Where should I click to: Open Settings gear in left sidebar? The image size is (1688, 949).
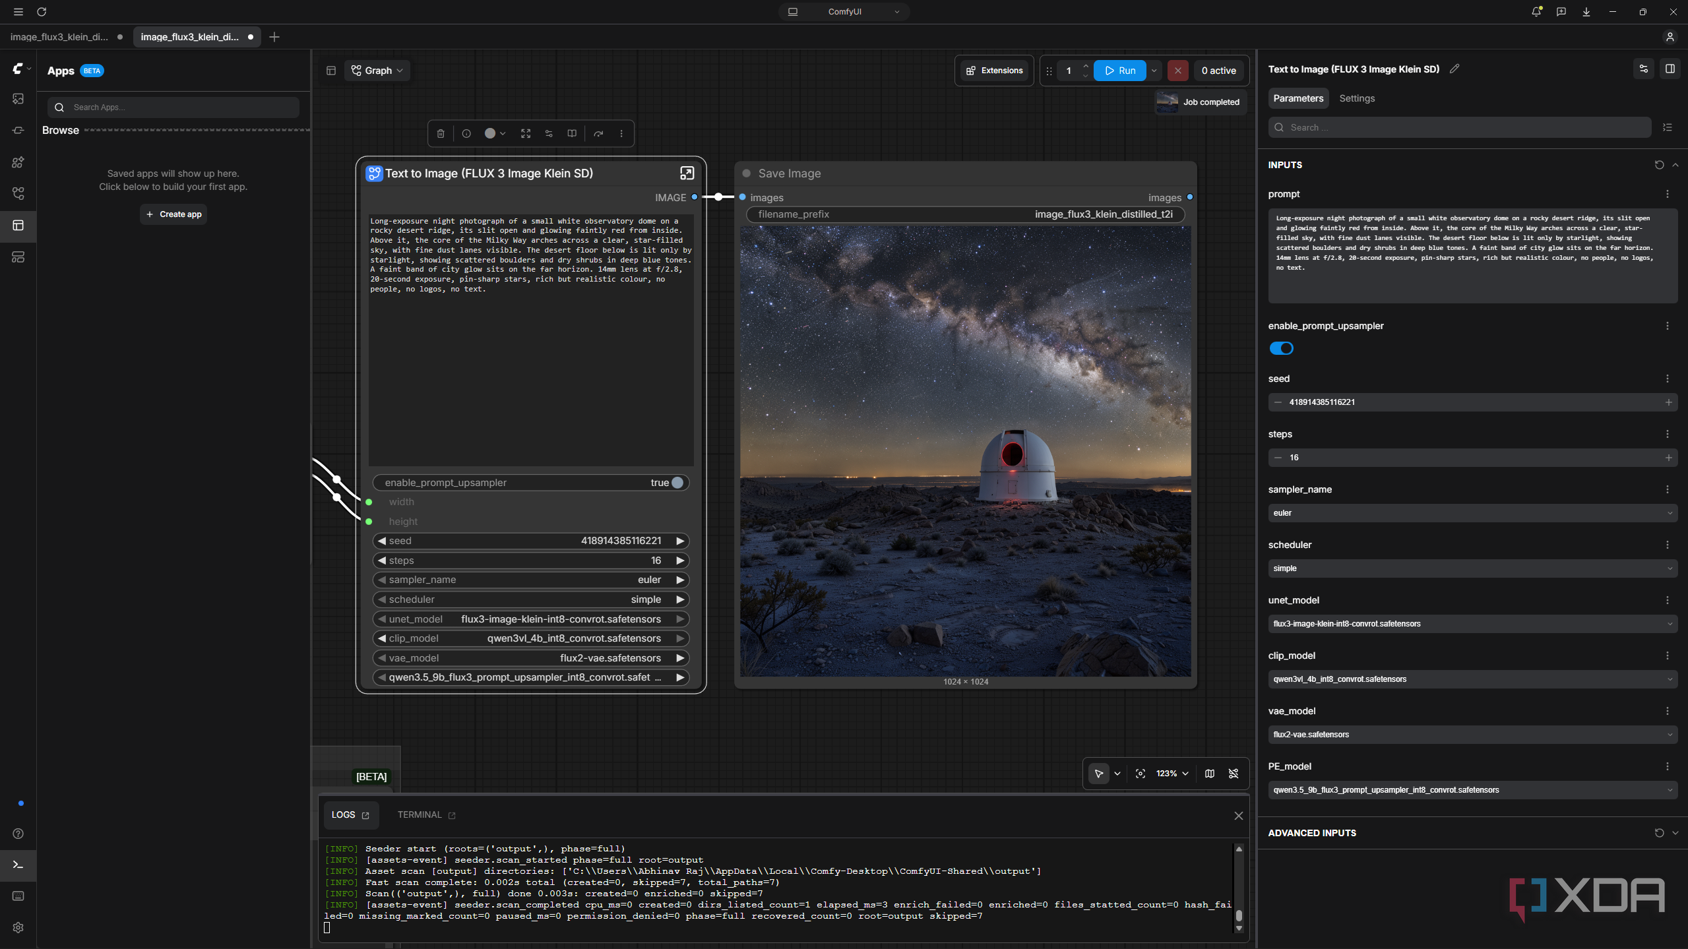pos(18,928)
